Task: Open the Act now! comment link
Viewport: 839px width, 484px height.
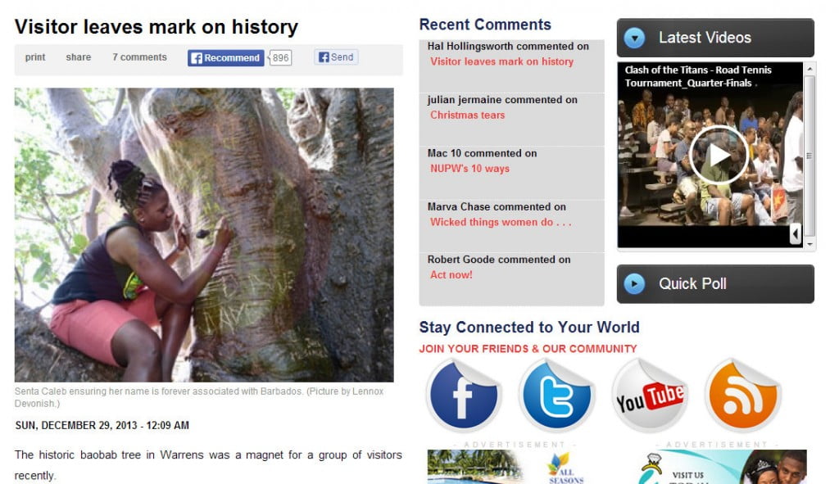Action: click(x=451, y=275)
